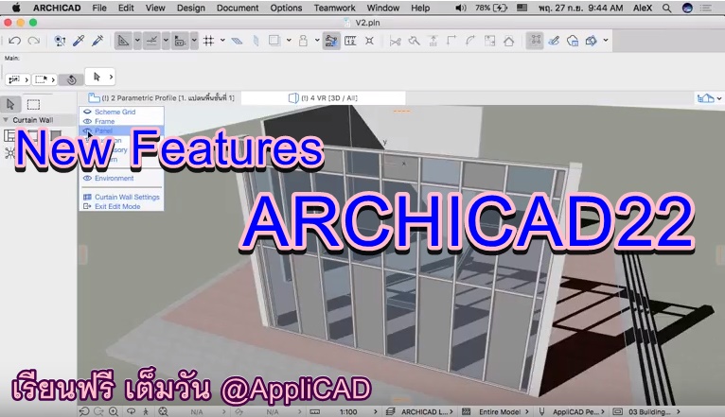
Task: Open the Arrow tool flyout button
Action: [x=100, y=78]
